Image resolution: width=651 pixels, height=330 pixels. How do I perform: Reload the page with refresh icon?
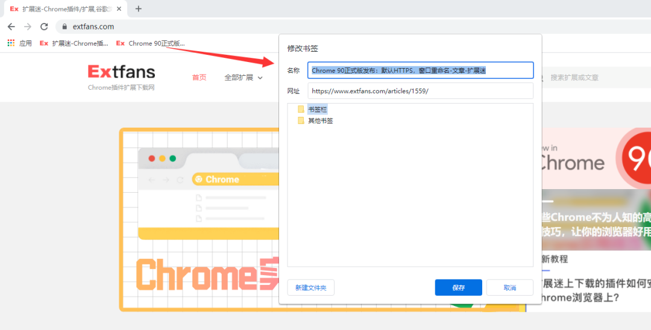coord(44,26)
